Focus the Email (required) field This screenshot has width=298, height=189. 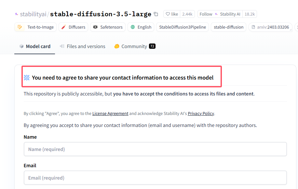[155, 178]
